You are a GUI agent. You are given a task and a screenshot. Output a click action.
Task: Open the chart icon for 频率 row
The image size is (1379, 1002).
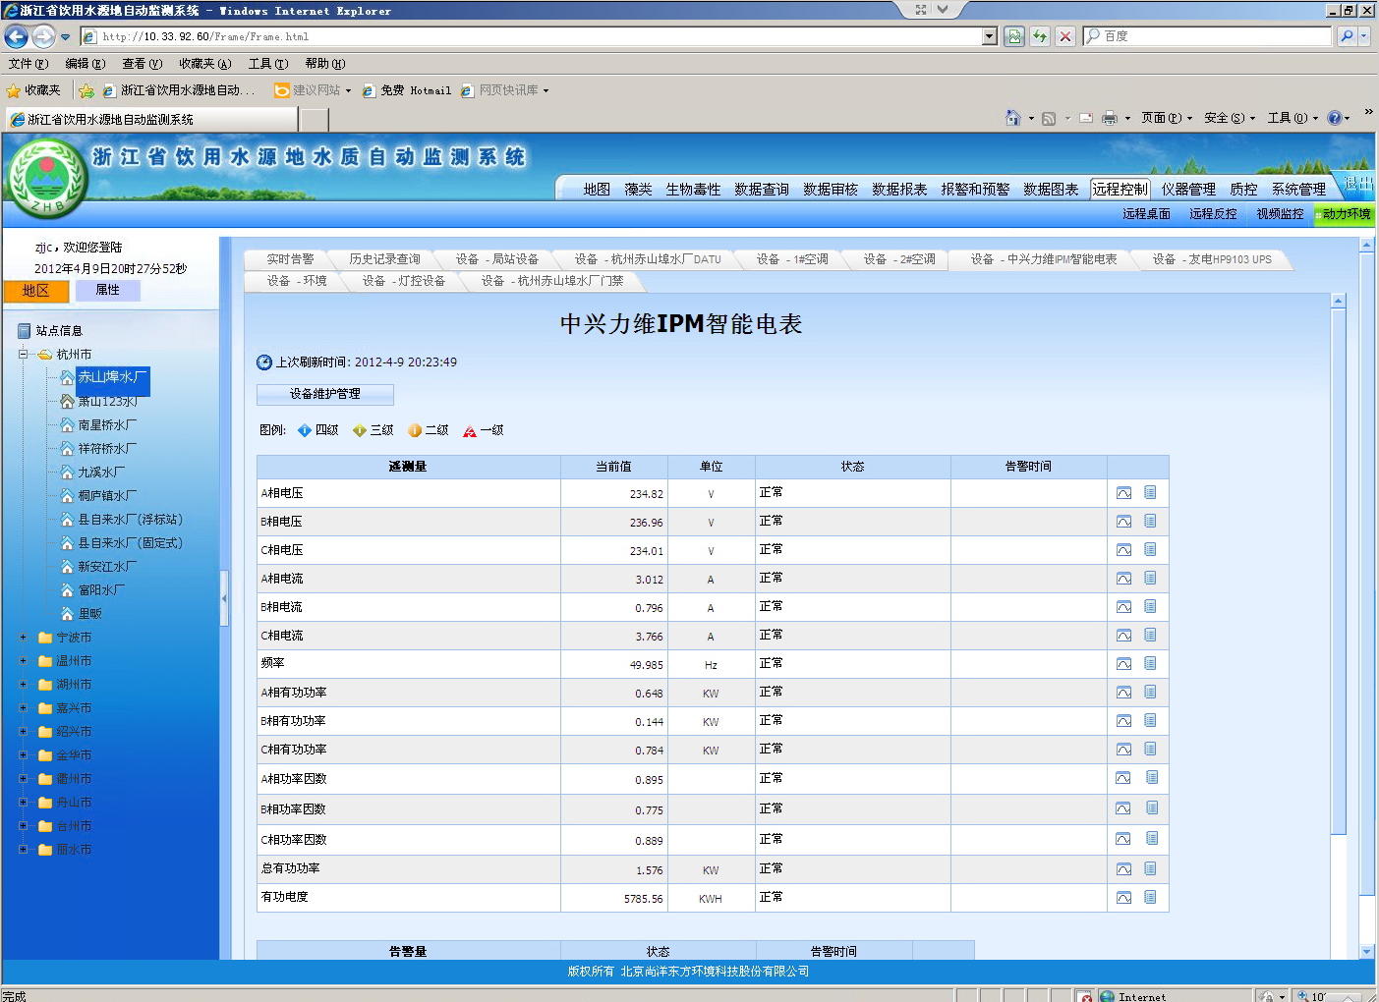point(1123,664)
